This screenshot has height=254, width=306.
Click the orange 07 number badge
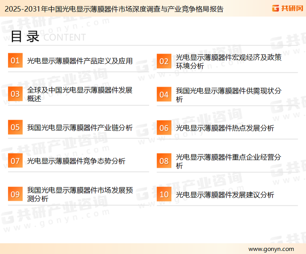(15, 160)
